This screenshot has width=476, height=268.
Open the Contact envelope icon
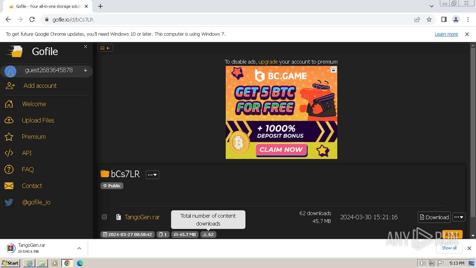coord(9,186)
